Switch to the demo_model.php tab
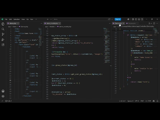This screenshot has width=160, height=120. [52, 23]
